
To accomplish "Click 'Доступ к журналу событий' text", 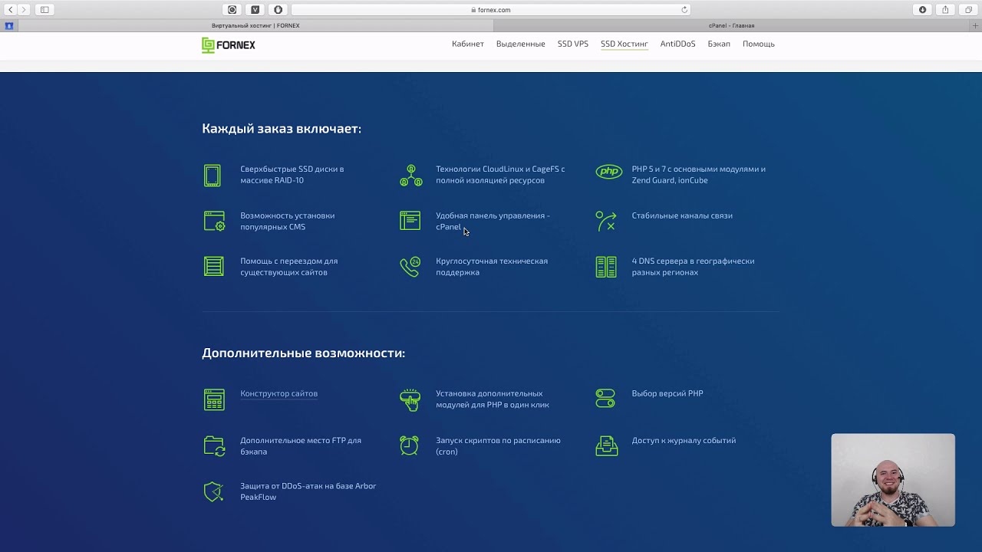I will click(684, 440).
